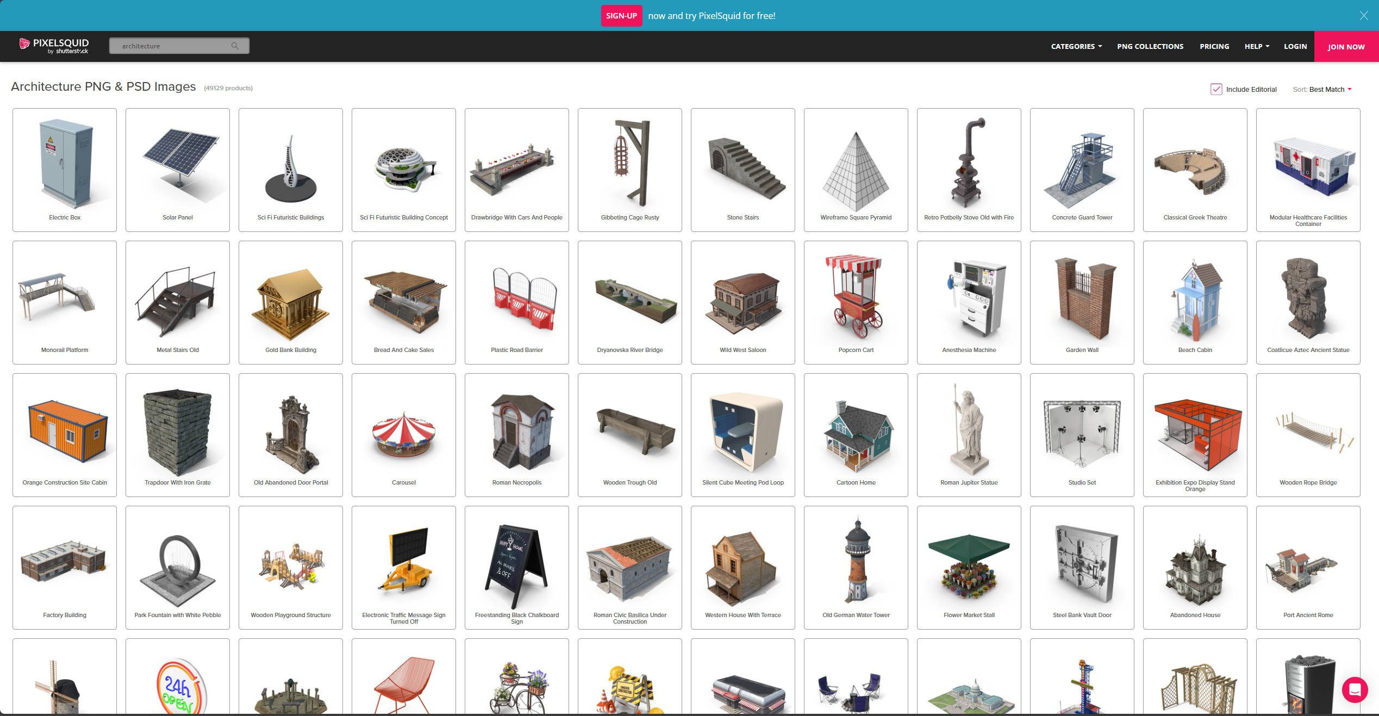
Task: View the Western House With Terrace
Action: tap(743, 567)
